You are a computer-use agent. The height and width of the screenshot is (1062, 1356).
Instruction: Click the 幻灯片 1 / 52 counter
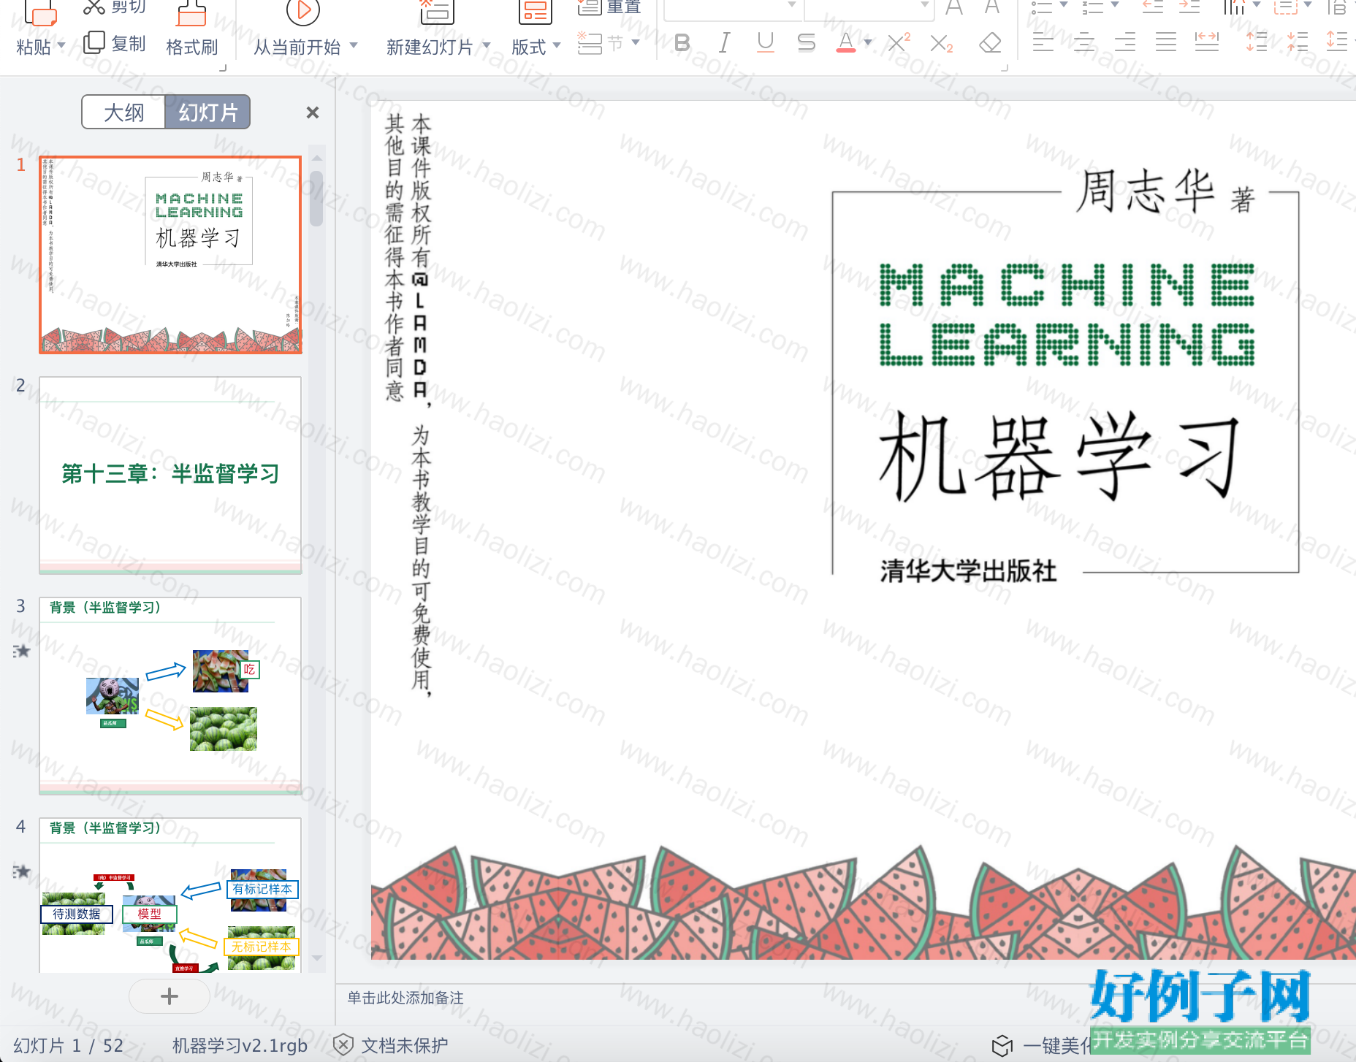click(69, 1046)
